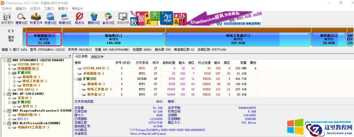Expand 本地磁盘(D:) node in the tree
The height and width of the screenshot is (137, 354).
[9, 69]
